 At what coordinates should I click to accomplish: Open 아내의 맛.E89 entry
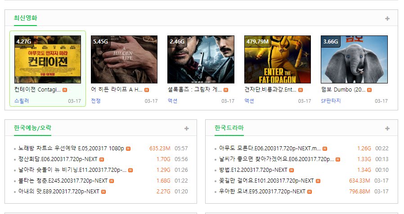pyautogui.click(x=59, y=192)
